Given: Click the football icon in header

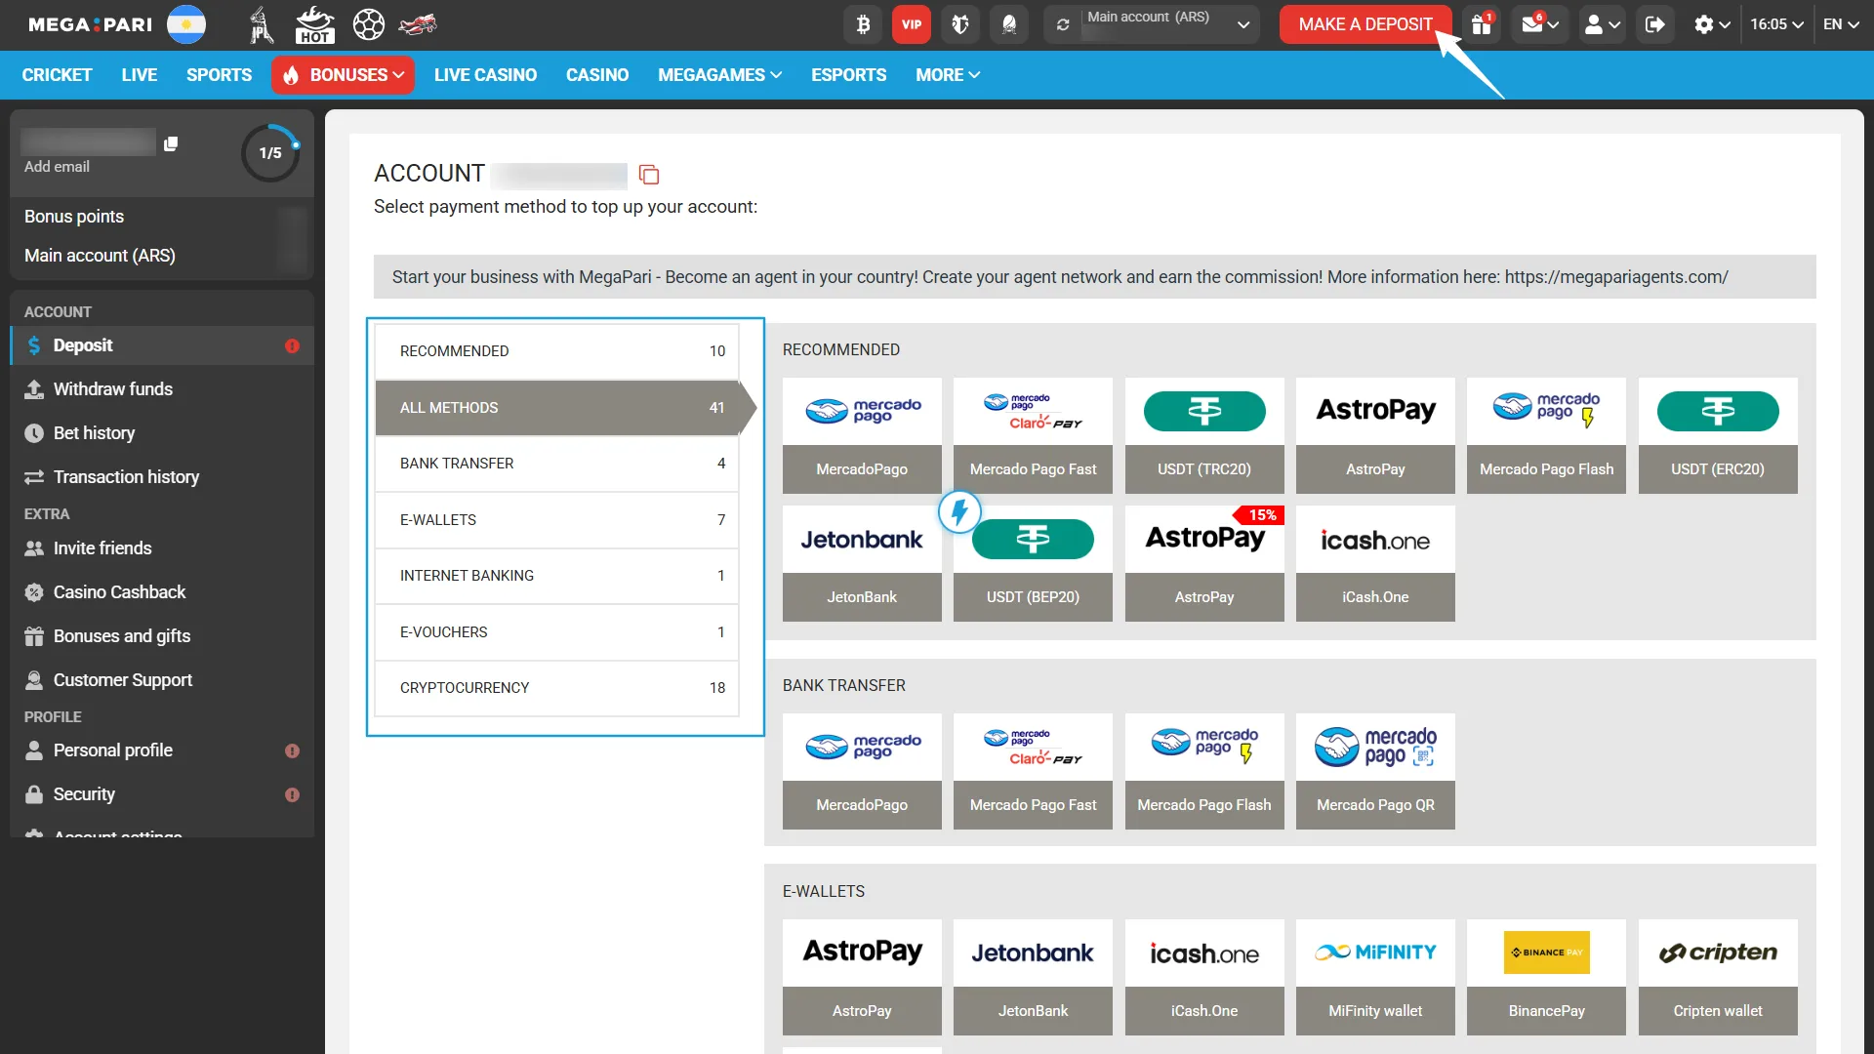Looking at the screenshot, I should pos(368,24).
